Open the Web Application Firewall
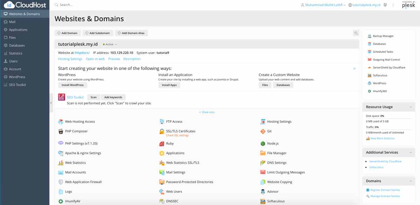420x205 pixels. [82, 182]
